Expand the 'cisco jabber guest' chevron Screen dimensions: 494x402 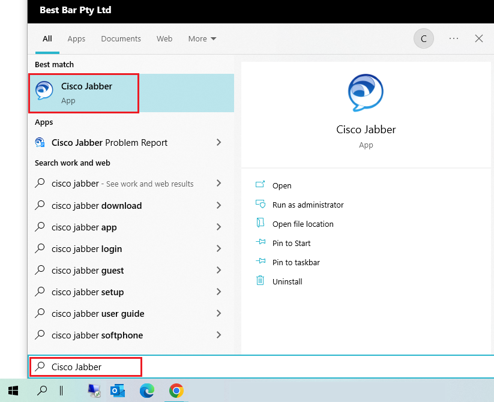(x=218, y=270)
